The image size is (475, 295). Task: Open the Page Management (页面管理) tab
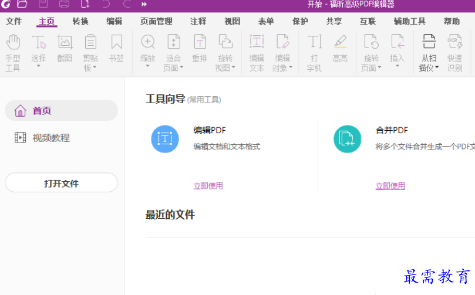(156, 21)
